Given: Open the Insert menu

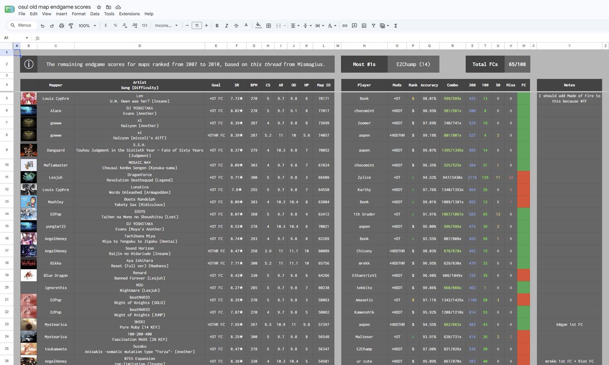Looking at the screenshot, I should point(61,14).
